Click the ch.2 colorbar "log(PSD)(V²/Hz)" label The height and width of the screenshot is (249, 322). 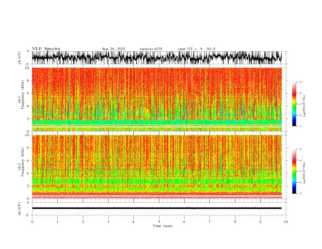pos(305,173)
